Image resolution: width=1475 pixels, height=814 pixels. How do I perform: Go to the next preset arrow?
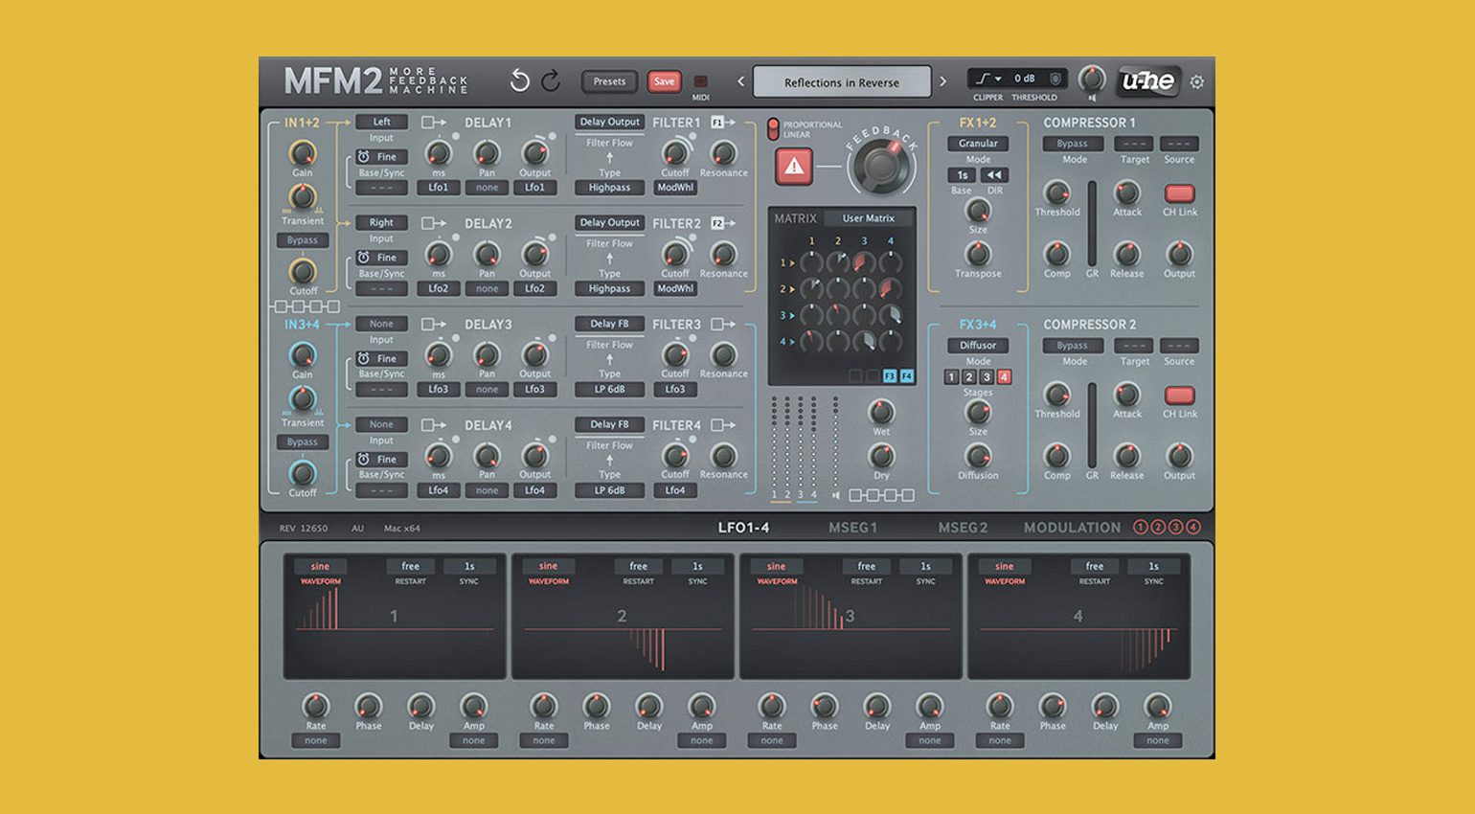pos(942,81)
